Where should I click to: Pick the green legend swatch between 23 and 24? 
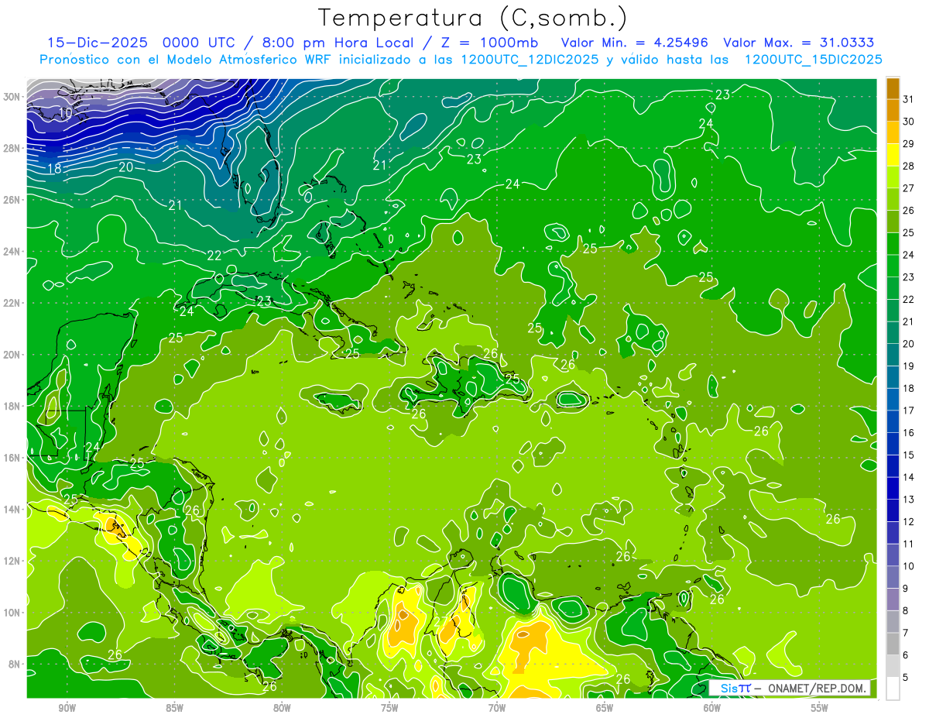point(893,266)
